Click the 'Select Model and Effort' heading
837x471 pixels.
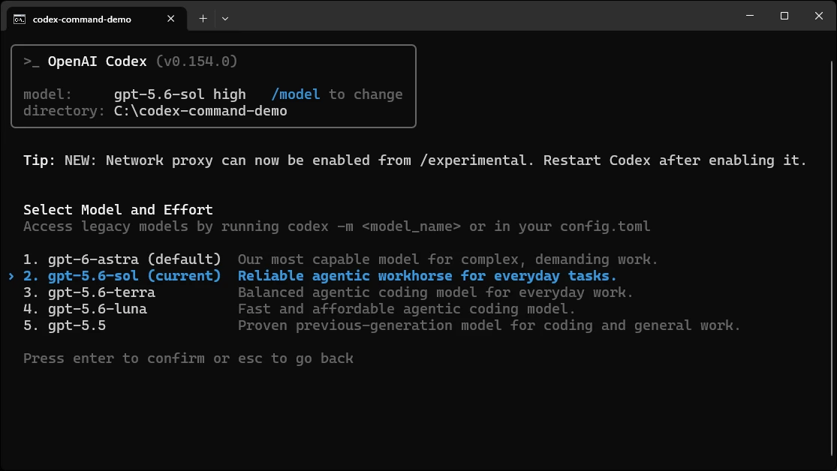pos(118,210)
